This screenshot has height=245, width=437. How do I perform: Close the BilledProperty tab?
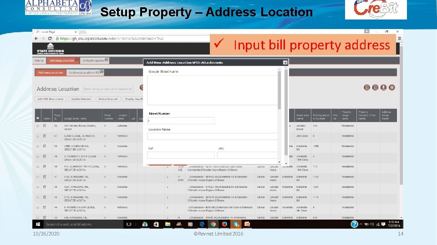coord(107,60)
